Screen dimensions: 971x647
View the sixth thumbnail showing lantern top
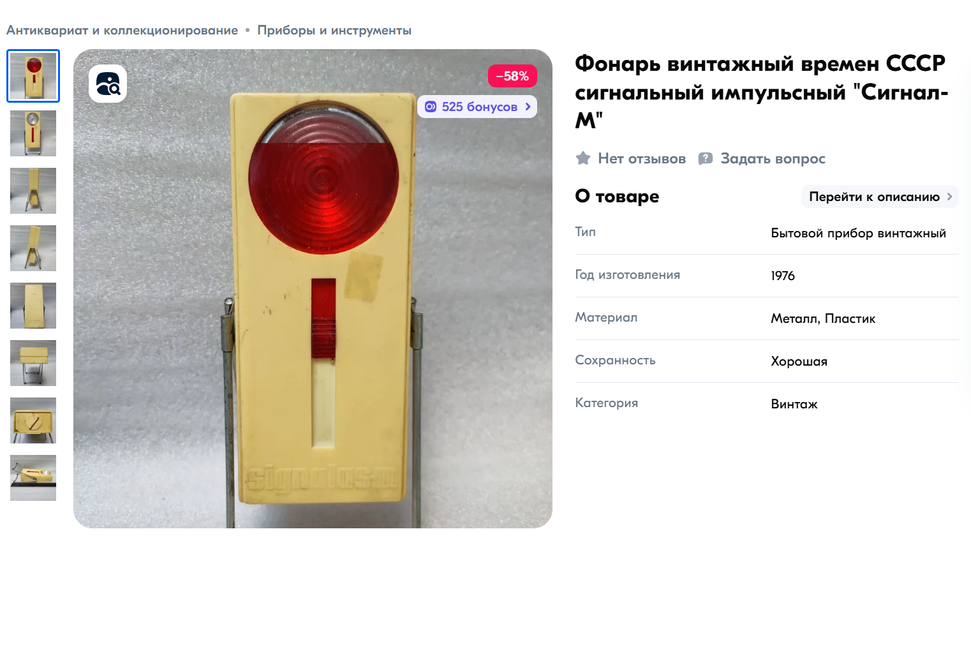33,363
